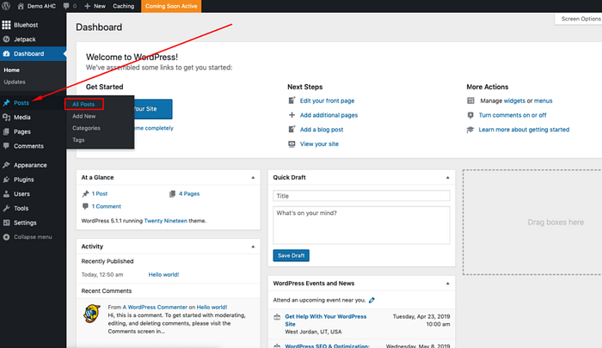This screenshot has width=602, height=348.
Task: Click the Dashboard gauge icon
Action: (x=6, y=54)
